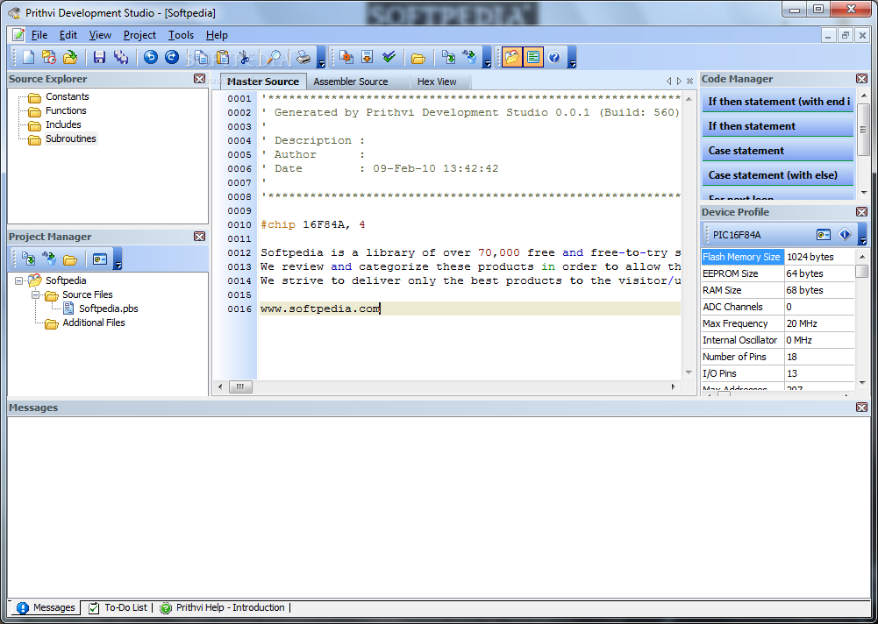
Task: Click the Open project folder icon with green arrow
Action: click(70, 57)
